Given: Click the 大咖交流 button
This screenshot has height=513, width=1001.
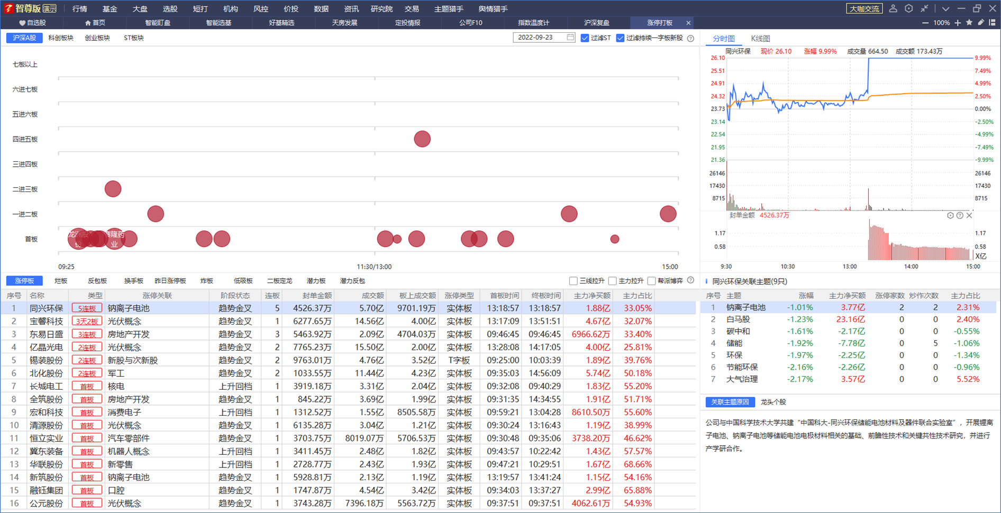Looking at the screenshot, I should 865,8.
